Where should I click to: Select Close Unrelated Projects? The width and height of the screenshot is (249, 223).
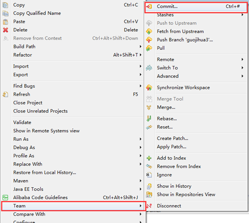click(40, 111)
